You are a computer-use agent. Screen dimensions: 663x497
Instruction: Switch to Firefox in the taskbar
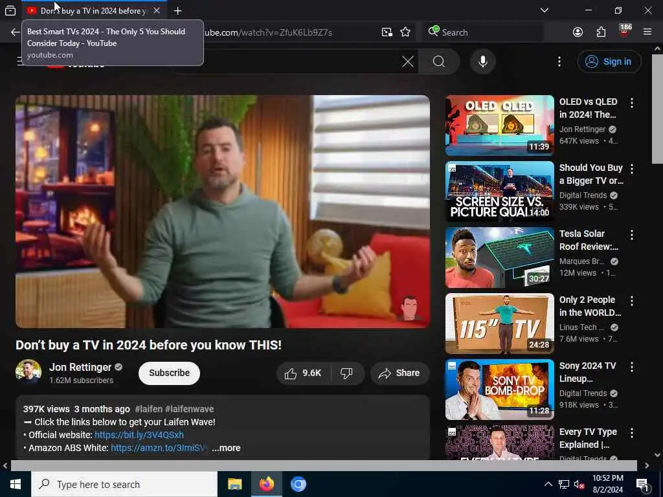(x=266, y=484)
